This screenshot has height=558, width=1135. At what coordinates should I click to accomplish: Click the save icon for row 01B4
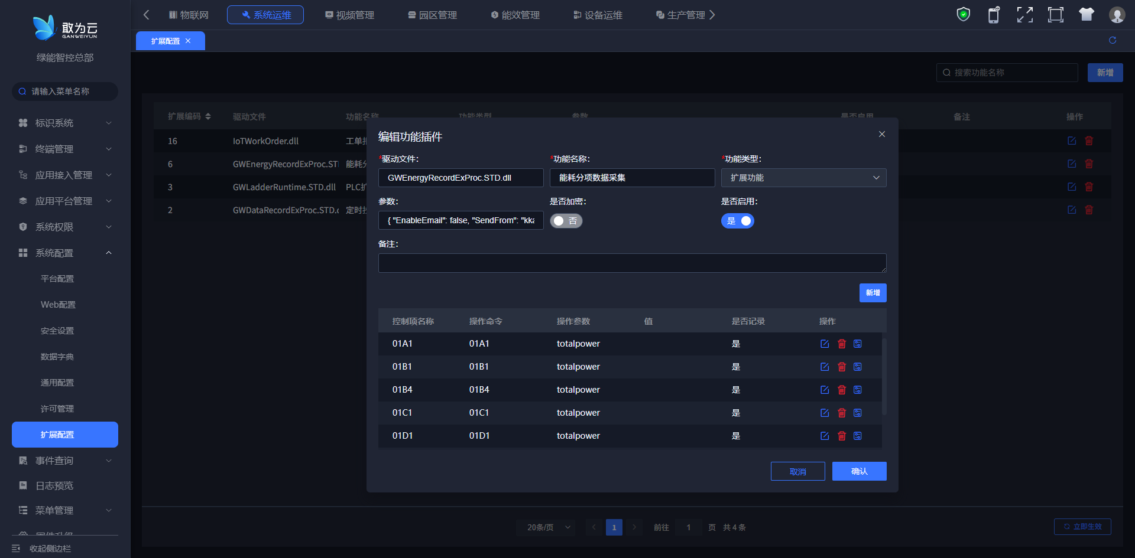[x=858, y=390]
